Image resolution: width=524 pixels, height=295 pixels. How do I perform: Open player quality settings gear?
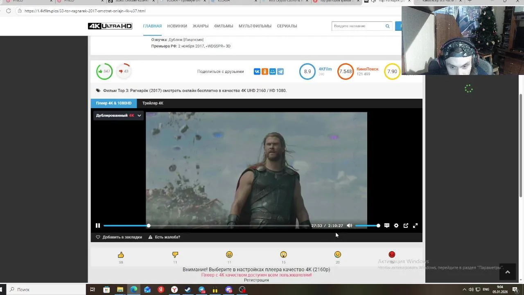coord(396,226)
